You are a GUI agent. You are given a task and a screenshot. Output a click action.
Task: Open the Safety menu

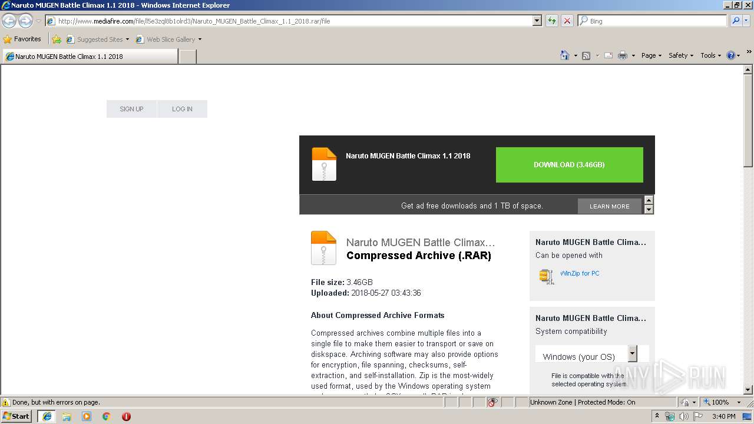click(680, 55)
